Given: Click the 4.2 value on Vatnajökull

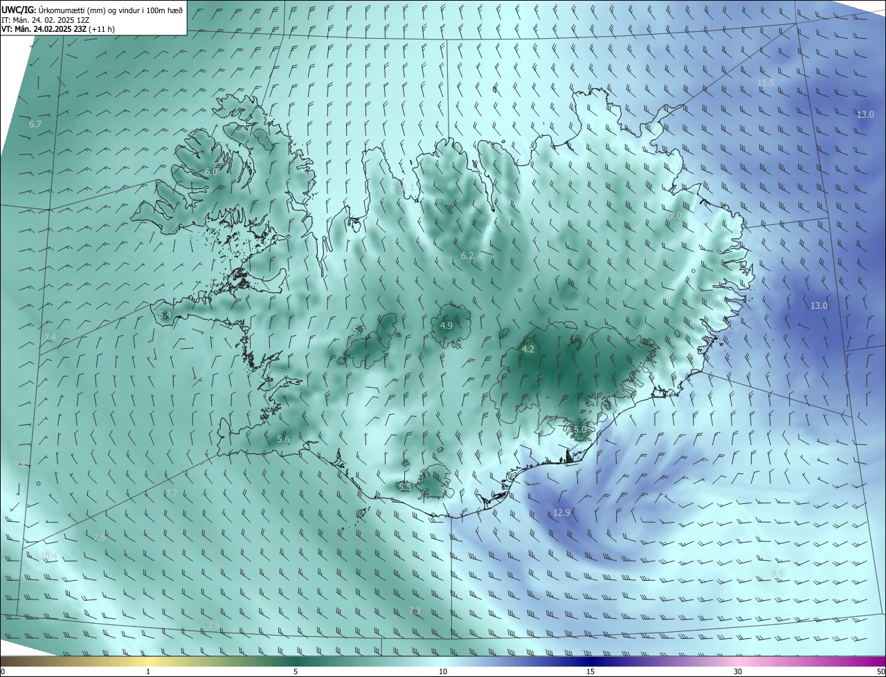Looking at the screenshot, I should point(528,349).
